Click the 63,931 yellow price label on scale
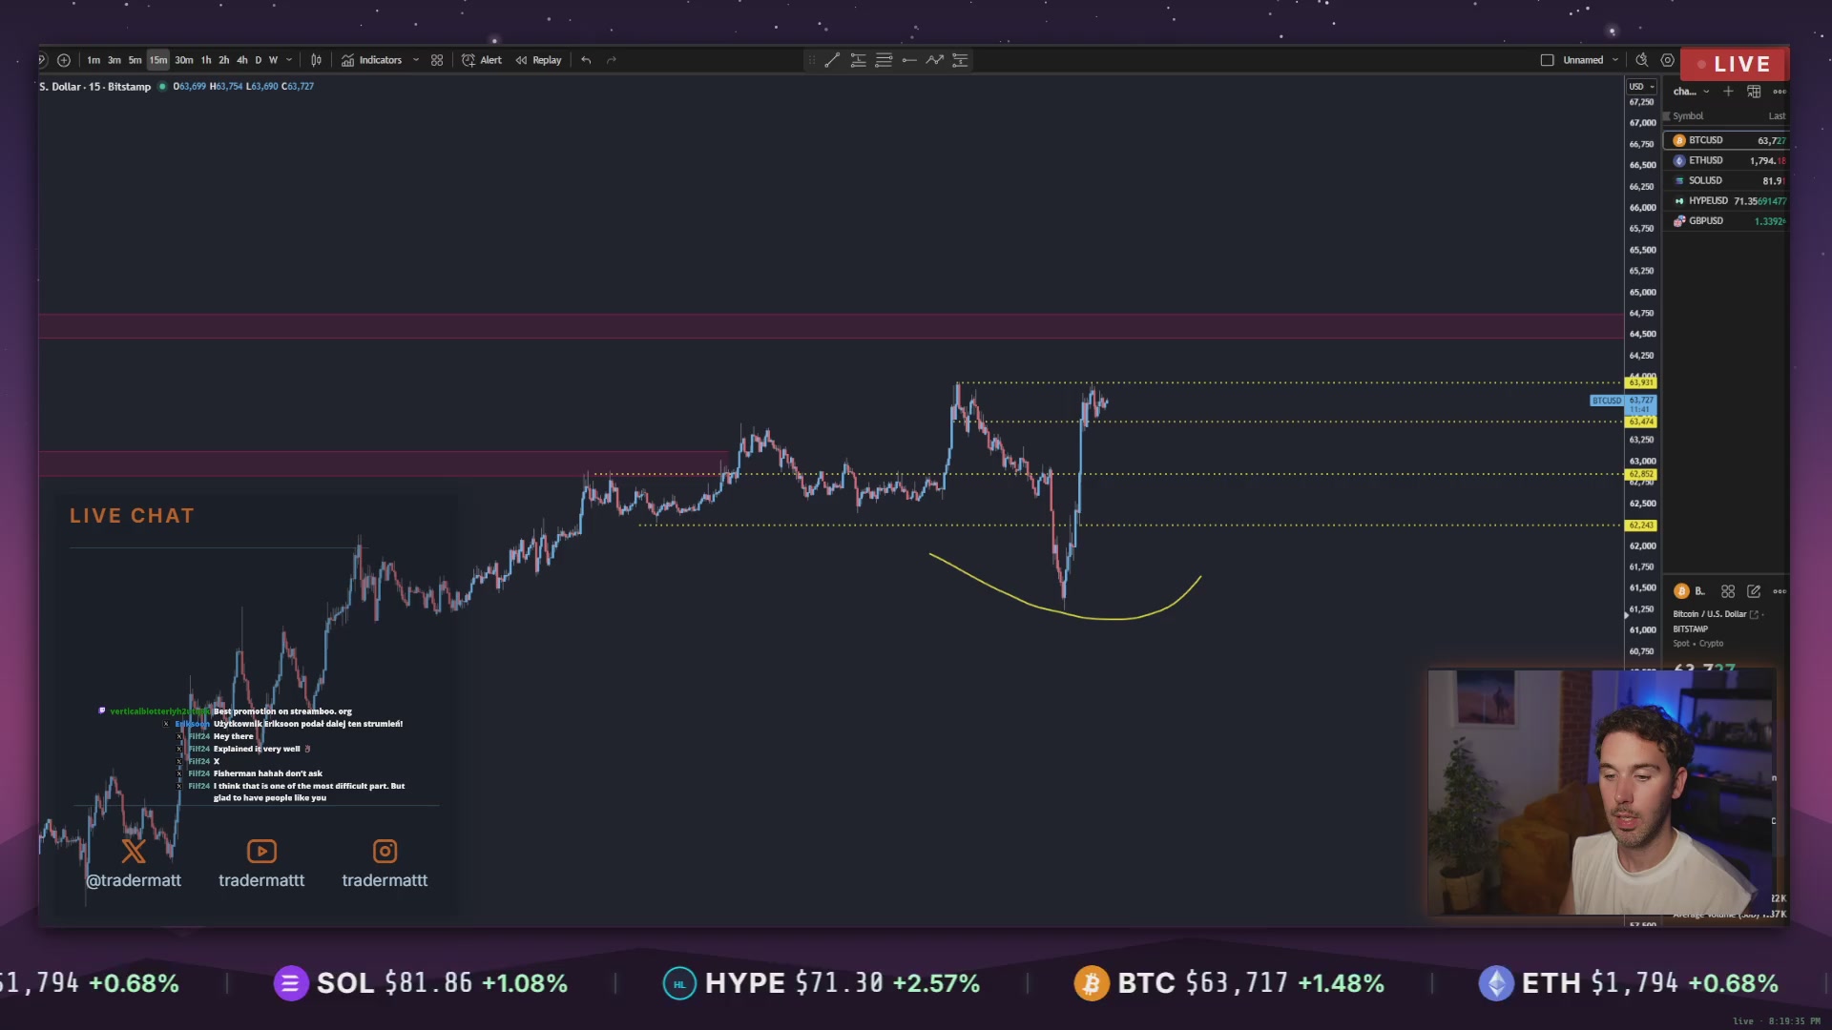 tap(1641, 382)
